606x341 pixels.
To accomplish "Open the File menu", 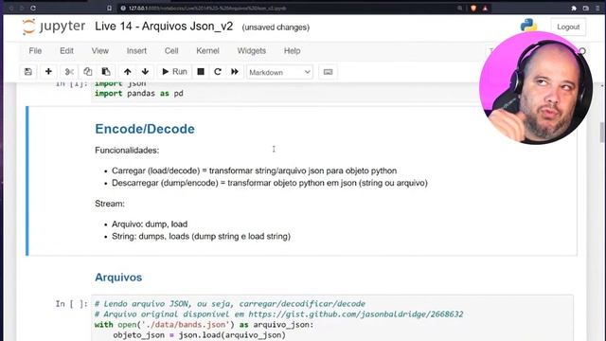I will point(35,51).
